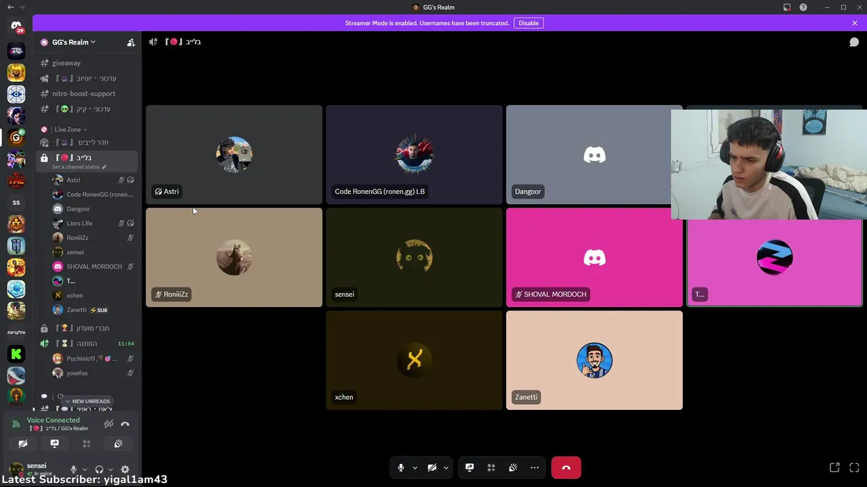Open the SS server icon in server list
The image size is (867, 487).
[16, 202]
